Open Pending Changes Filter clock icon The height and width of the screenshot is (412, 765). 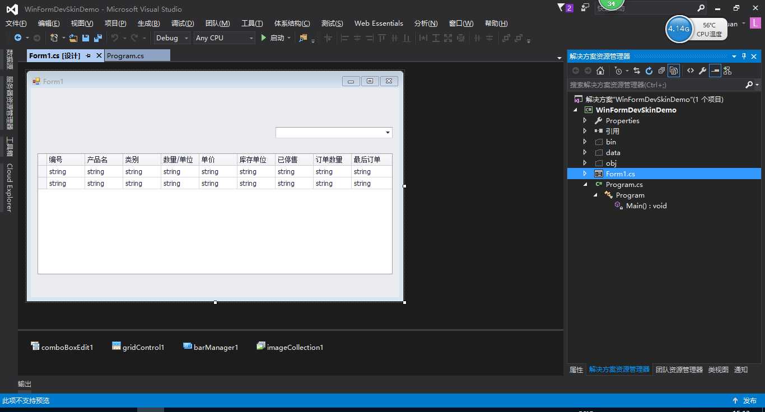618,71
